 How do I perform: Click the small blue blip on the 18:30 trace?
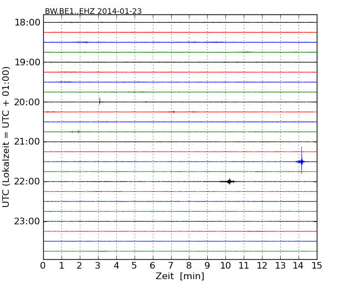[86, 42]
